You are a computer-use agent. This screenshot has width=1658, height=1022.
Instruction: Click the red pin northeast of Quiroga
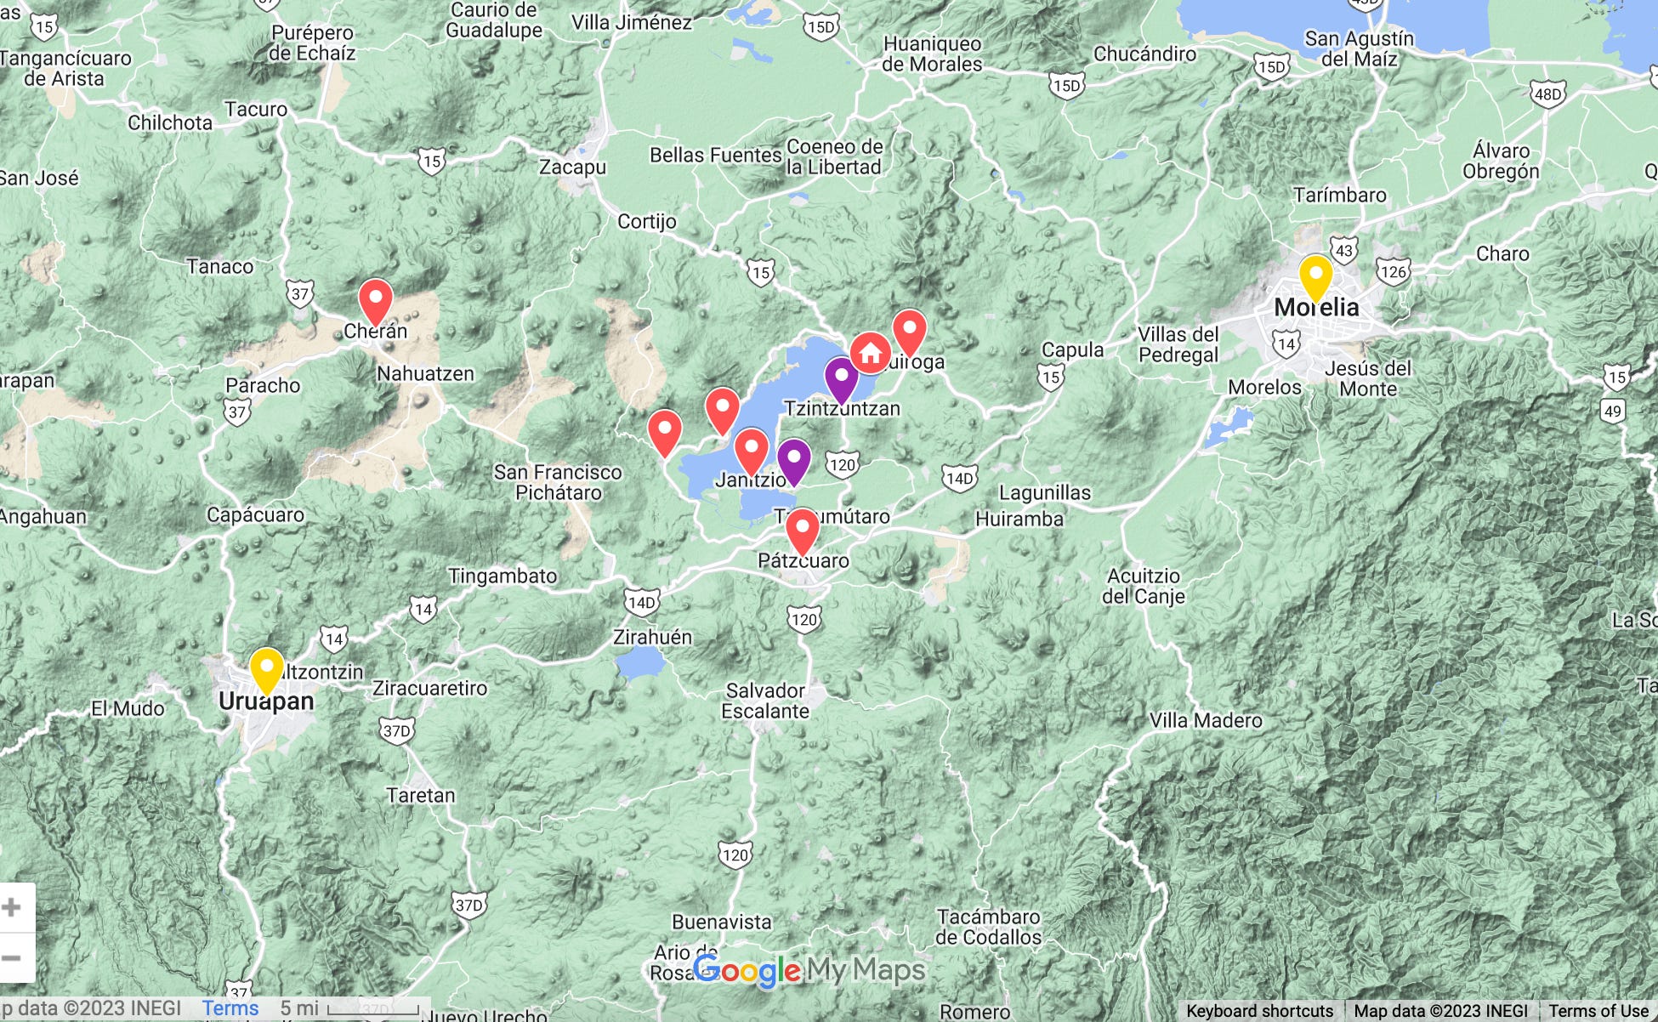[909, 330]
